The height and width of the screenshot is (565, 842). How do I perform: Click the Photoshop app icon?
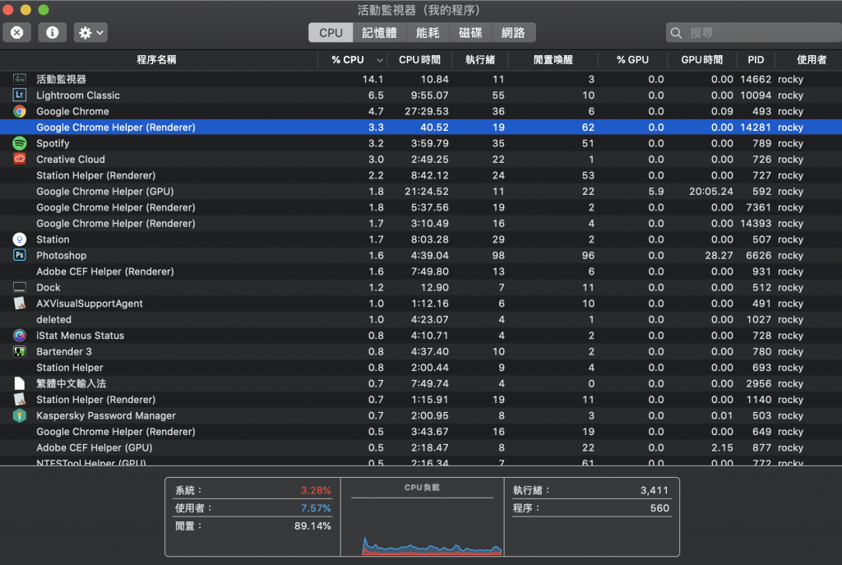(20, 255)
